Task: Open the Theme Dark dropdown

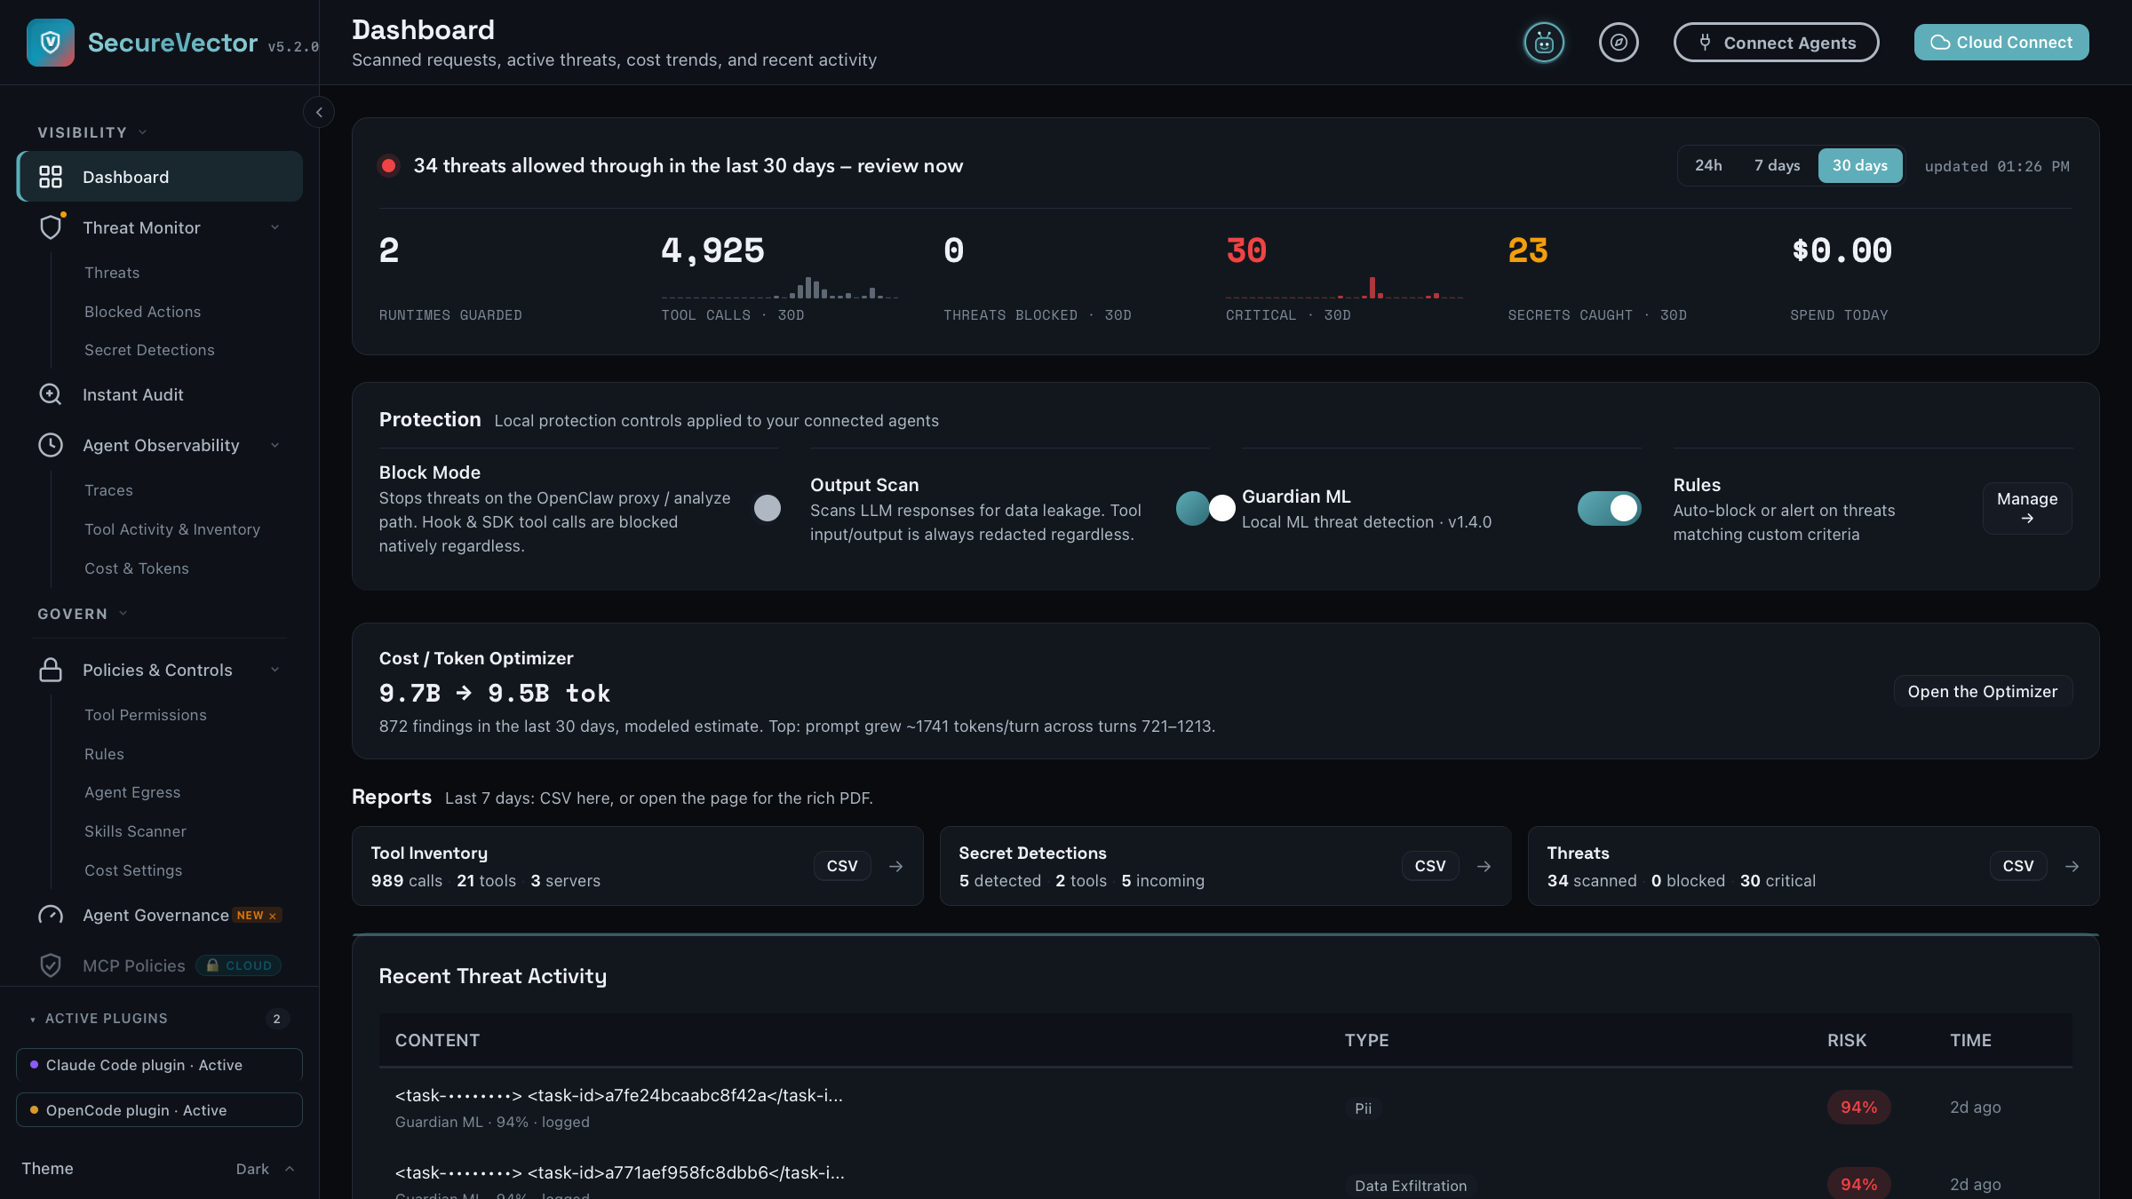Action: click(265, 1169)
